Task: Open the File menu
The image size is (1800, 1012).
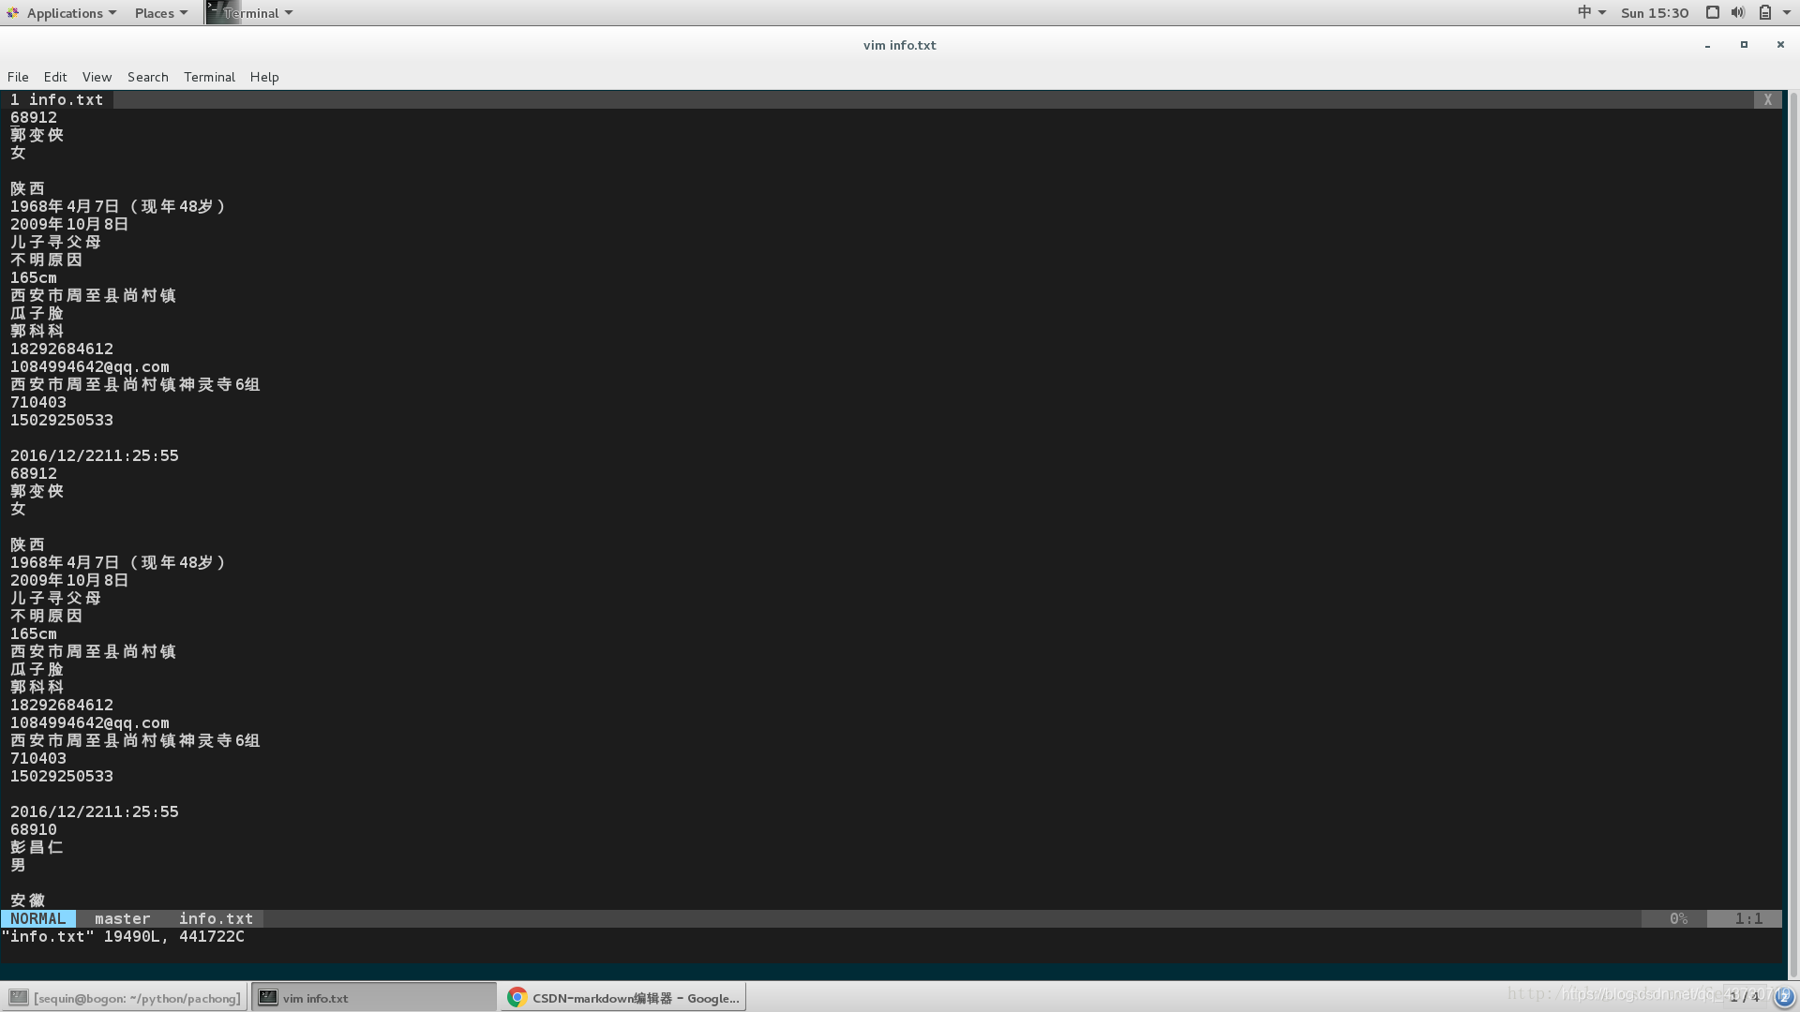Action: pyautogui.click(x=18, y=77)
